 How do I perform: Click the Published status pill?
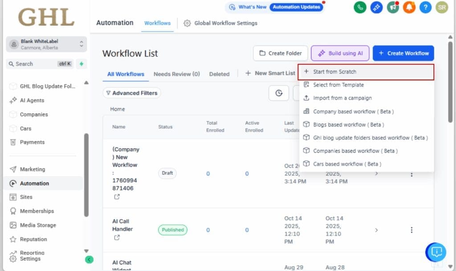[172, 230]
